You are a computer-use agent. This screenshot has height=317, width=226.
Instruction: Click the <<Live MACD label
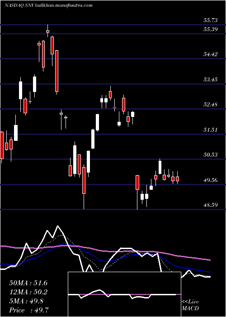[x=190, y=305]
